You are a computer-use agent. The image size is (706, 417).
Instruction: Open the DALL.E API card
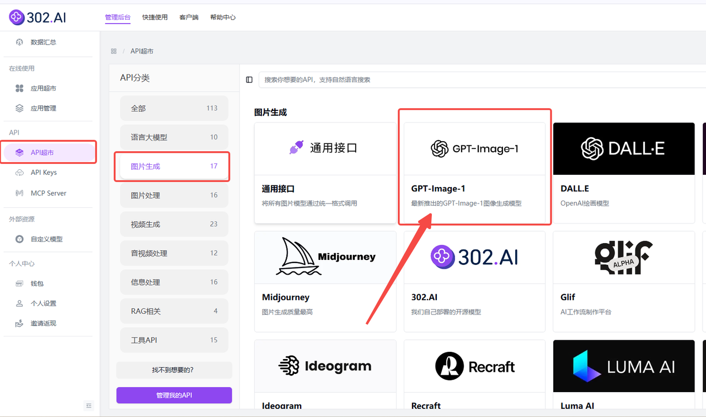(x=624, y=173)
